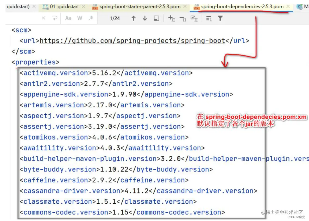The image size is (309, 221).
Task: Clear the search field with the X icon
Action: click(43, 18)
